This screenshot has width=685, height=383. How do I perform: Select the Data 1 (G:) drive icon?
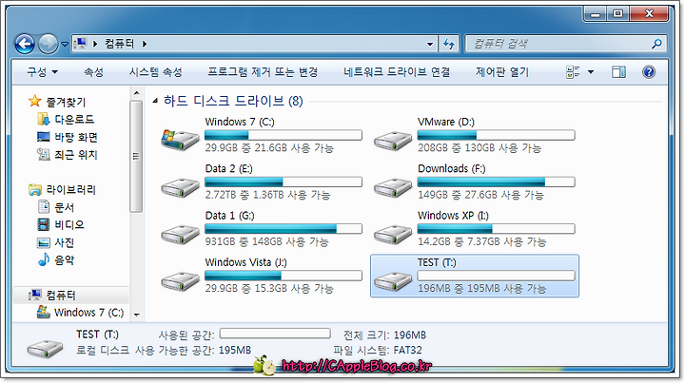pyautogui.click(x=180, y=234)
